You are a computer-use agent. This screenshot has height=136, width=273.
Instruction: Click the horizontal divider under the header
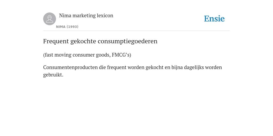(136, 31)
